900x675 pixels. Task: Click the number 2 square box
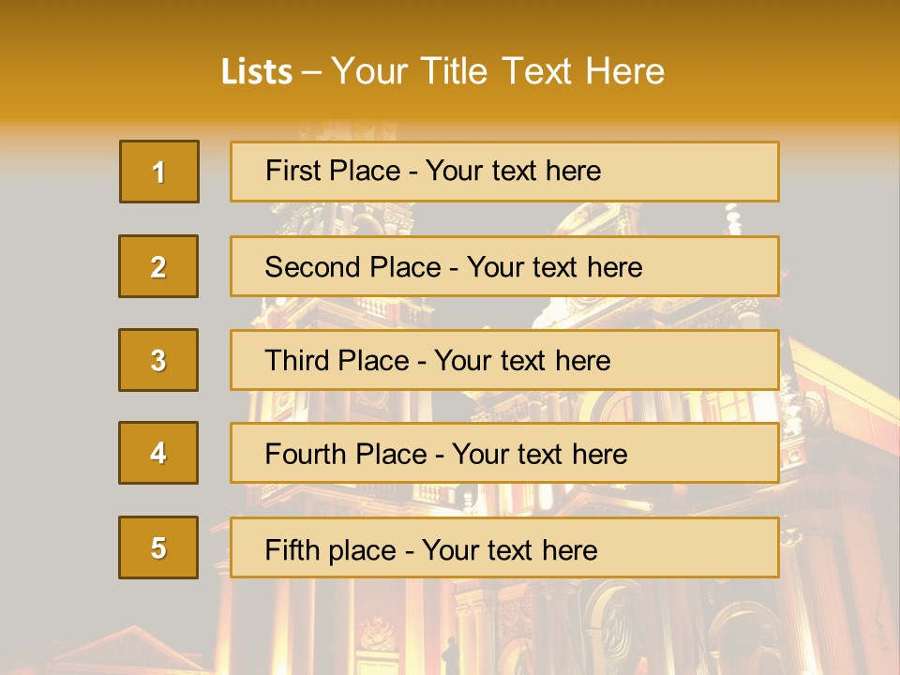point(158,266)
